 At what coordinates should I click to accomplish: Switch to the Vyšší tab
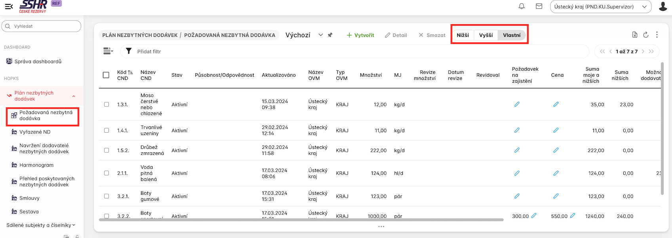pos(486,35)
